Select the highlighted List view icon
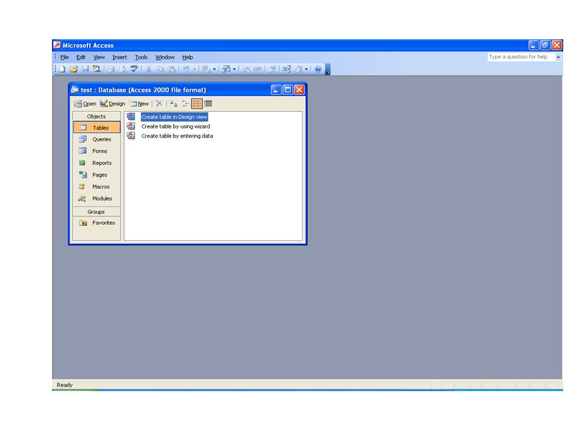587x440 pixels. (197, 104)
